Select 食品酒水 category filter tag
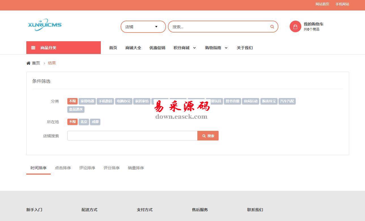Image resolution: width=365 pixels, height=221 pixels. [76, 109]
